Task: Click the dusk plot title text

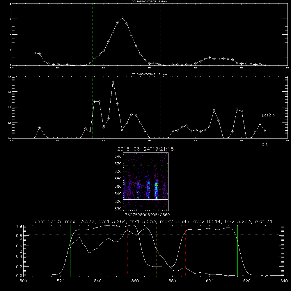Action: 150,74
